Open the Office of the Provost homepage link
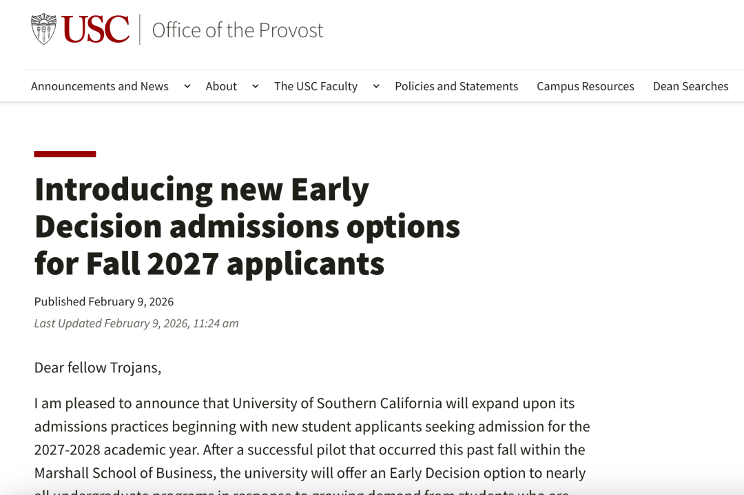The width and height of the screenshot is (744, 495). coord(237,30)
